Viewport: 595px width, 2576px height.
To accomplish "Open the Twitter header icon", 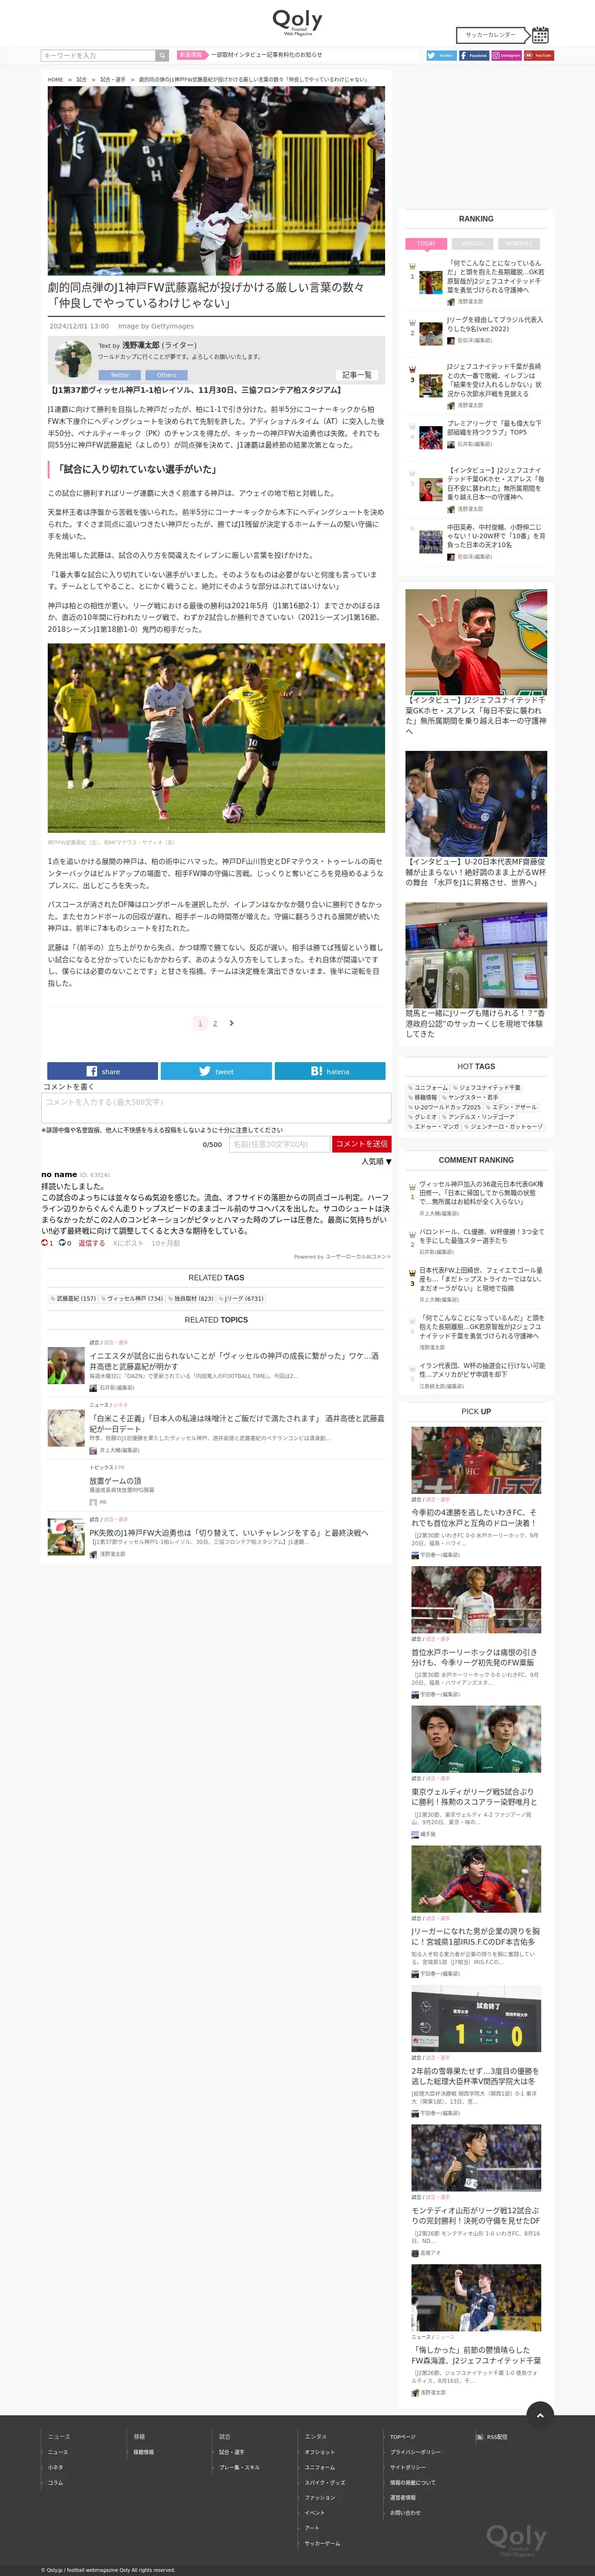I will (441, 56).
